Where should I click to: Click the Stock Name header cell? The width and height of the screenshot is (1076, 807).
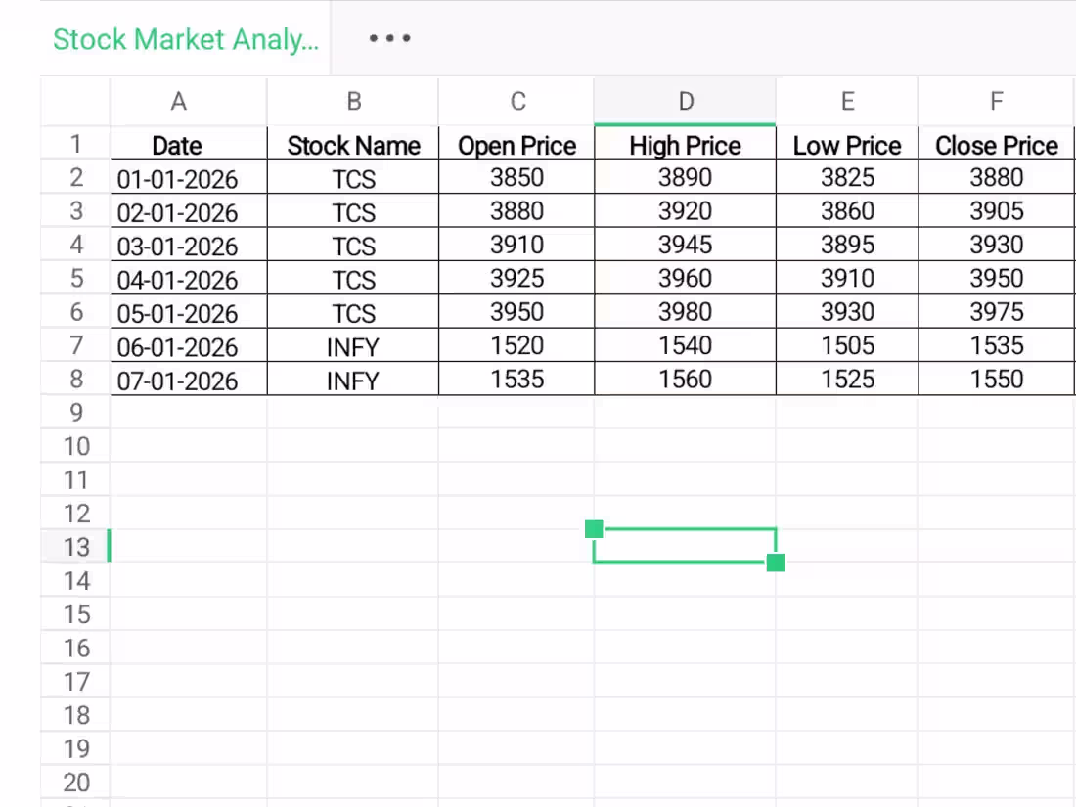(353, 145)
